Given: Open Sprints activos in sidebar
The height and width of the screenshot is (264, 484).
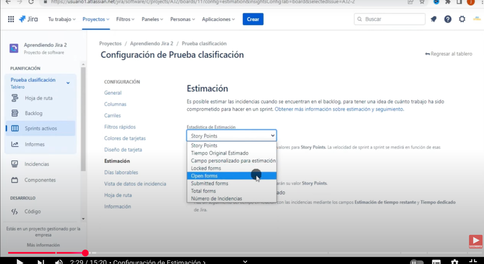Looking at the screenshot, I should [41, 129].
